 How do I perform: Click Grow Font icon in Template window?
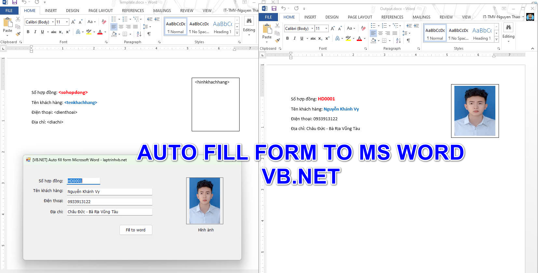(73, 22)
